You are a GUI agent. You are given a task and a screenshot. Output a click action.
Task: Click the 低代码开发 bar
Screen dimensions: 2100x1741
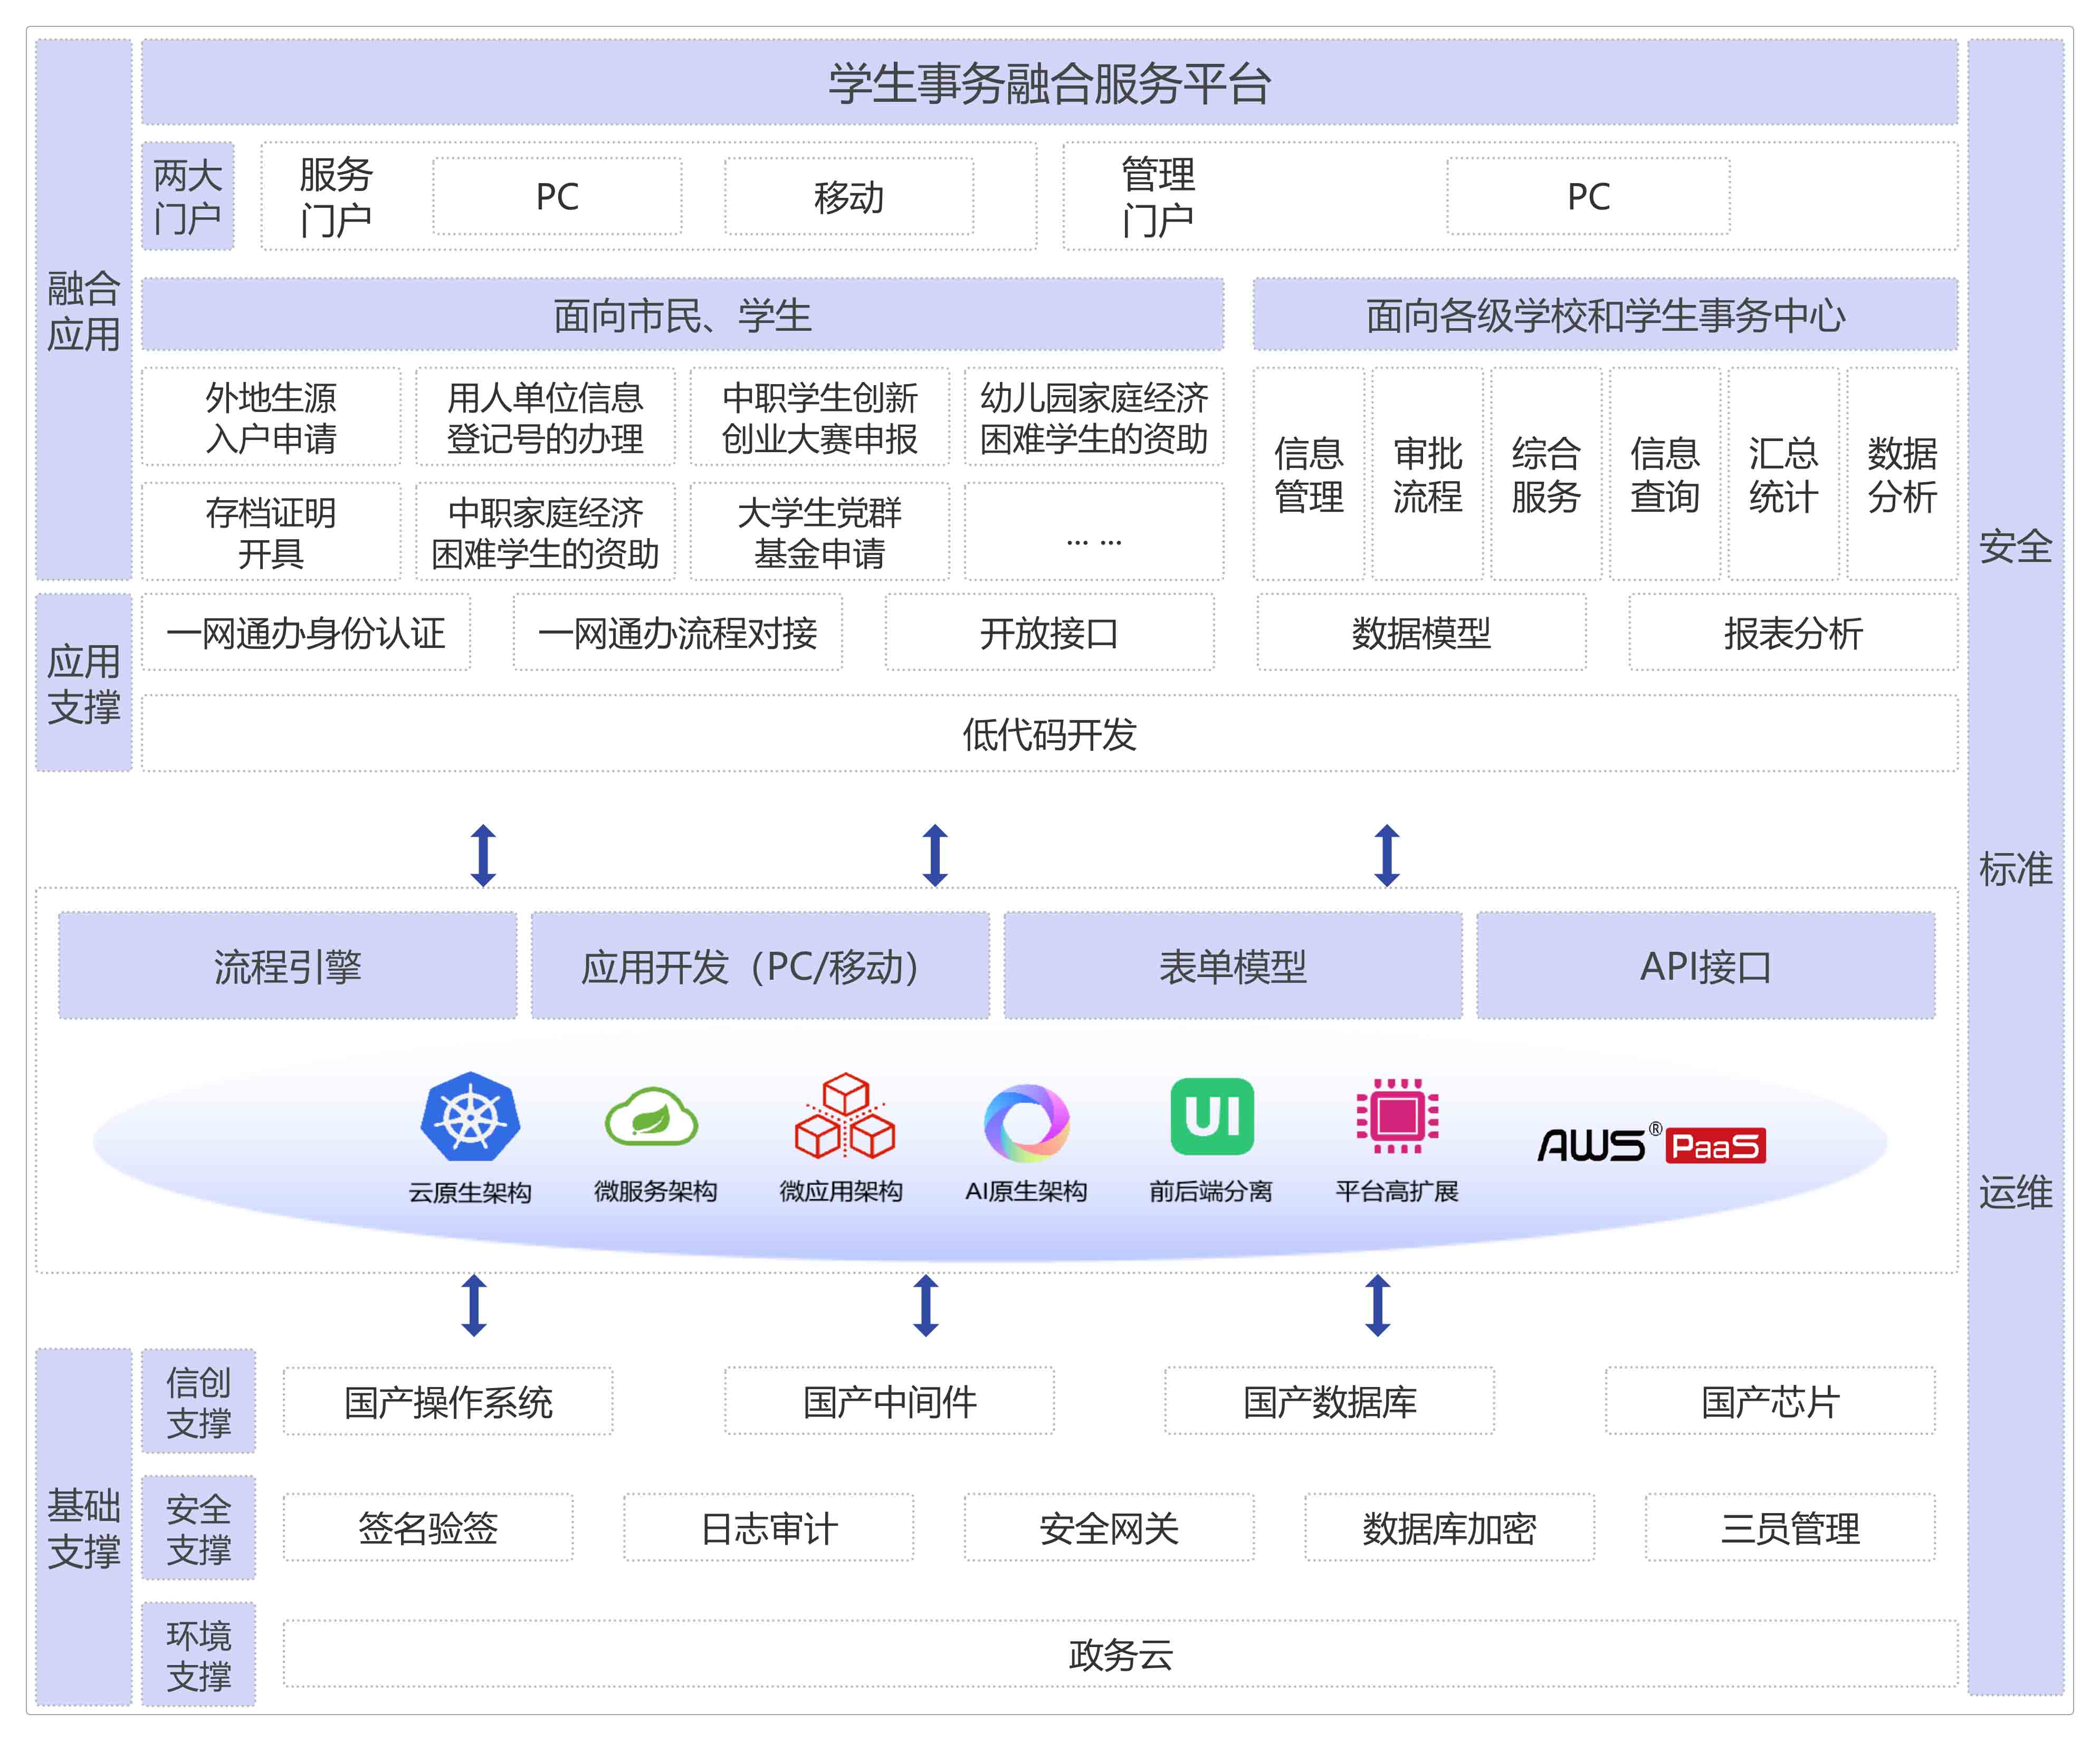click(1049, 734)
